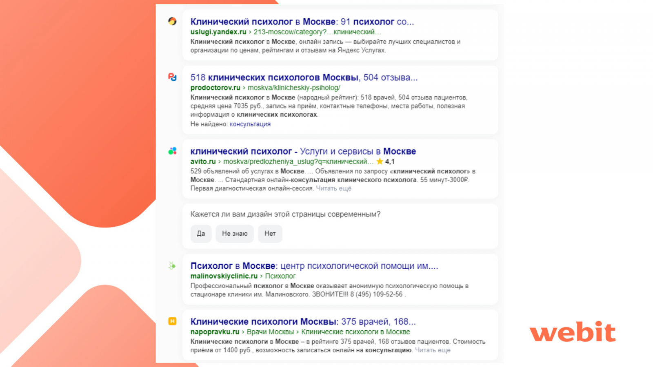Choose "Не знаю" in the survey

click(235, 234)
